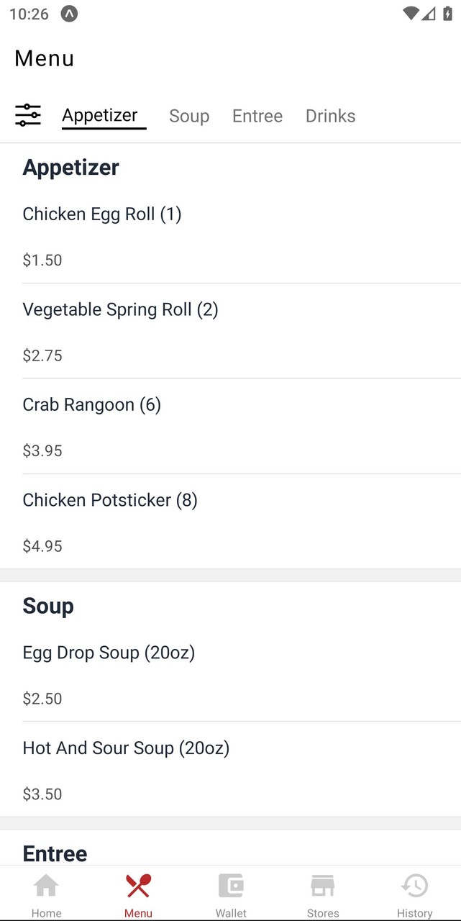This screenshot has width=461, height=921.
Task: Tap the circular app notification icon
Action: pyautogui.click(x=69, y=14)
